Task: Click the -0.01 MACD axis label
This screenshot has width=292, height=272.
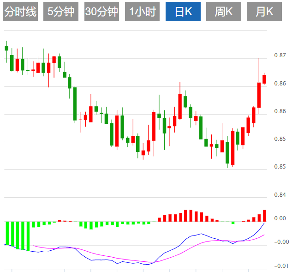Action: pos(281,266)
